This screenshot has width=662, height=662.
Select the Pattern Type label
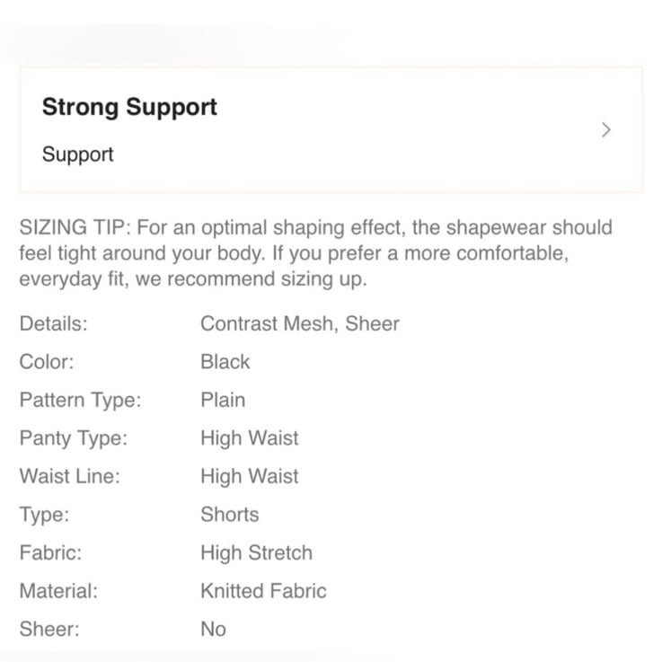coord(80,401)
